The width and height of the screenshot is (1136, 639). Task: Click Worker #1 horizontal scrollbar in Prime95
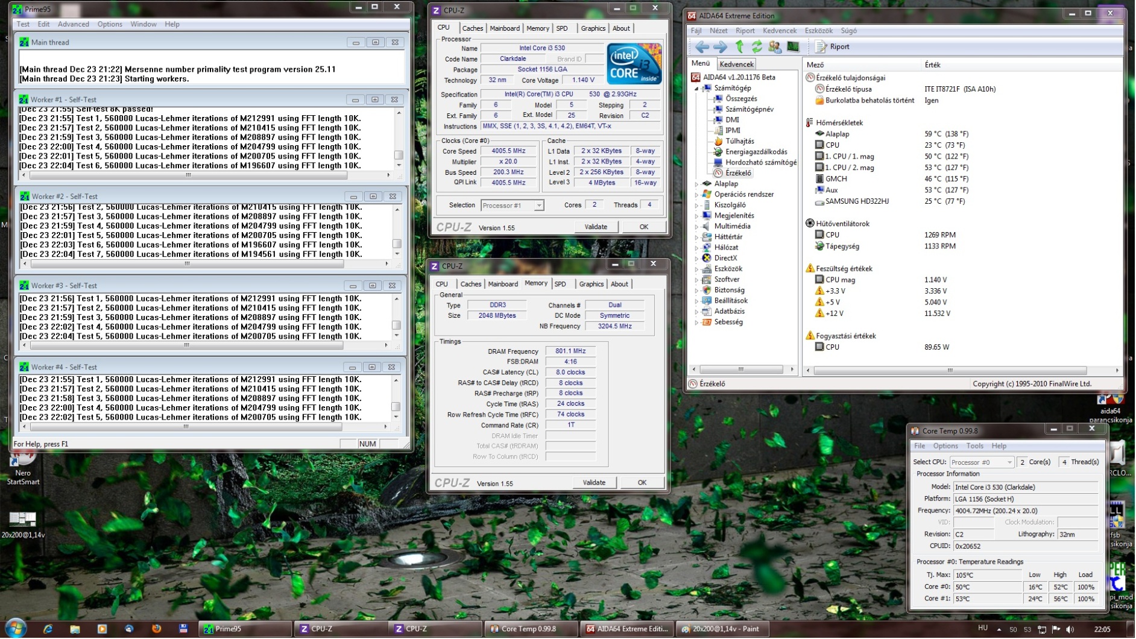[x=206, y=175]
